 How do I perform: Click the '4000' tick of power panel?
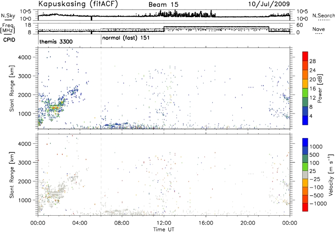point(25,57)
